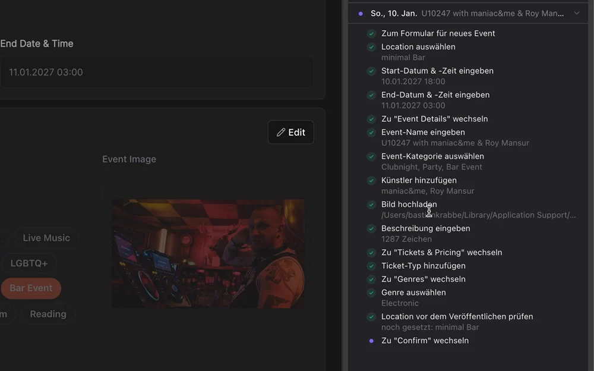
Task: Select the "10.01.2027 18:00" start date value
Action: click(x=413, y=81)
